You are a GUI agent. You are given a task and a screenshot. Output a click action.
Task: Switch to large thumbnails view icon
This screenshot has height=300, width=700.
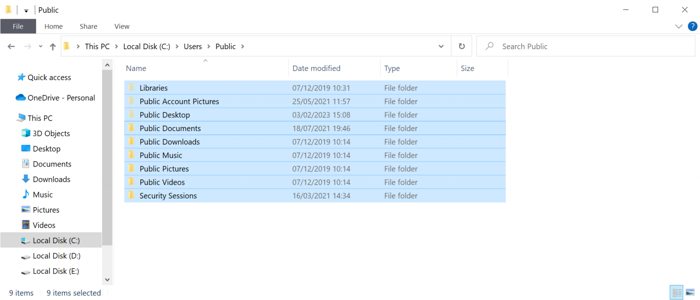tap(690, 292)
